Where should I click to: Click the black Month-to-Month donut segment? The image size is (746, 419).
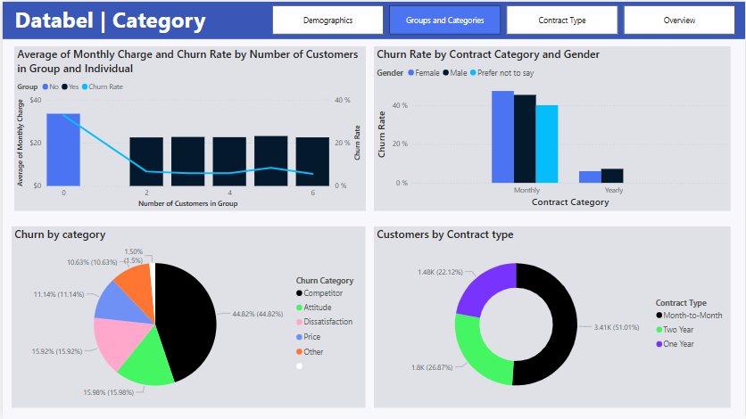(565, 325)
